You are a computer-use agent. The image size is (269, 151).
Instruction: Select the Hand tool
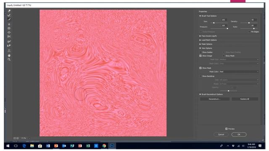pos(9,55)
